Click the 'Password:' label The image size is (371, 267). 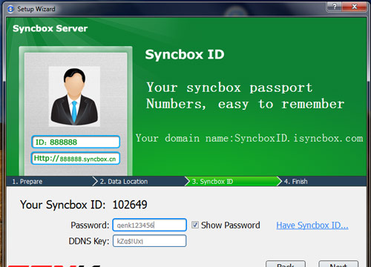tap(90, 225)
